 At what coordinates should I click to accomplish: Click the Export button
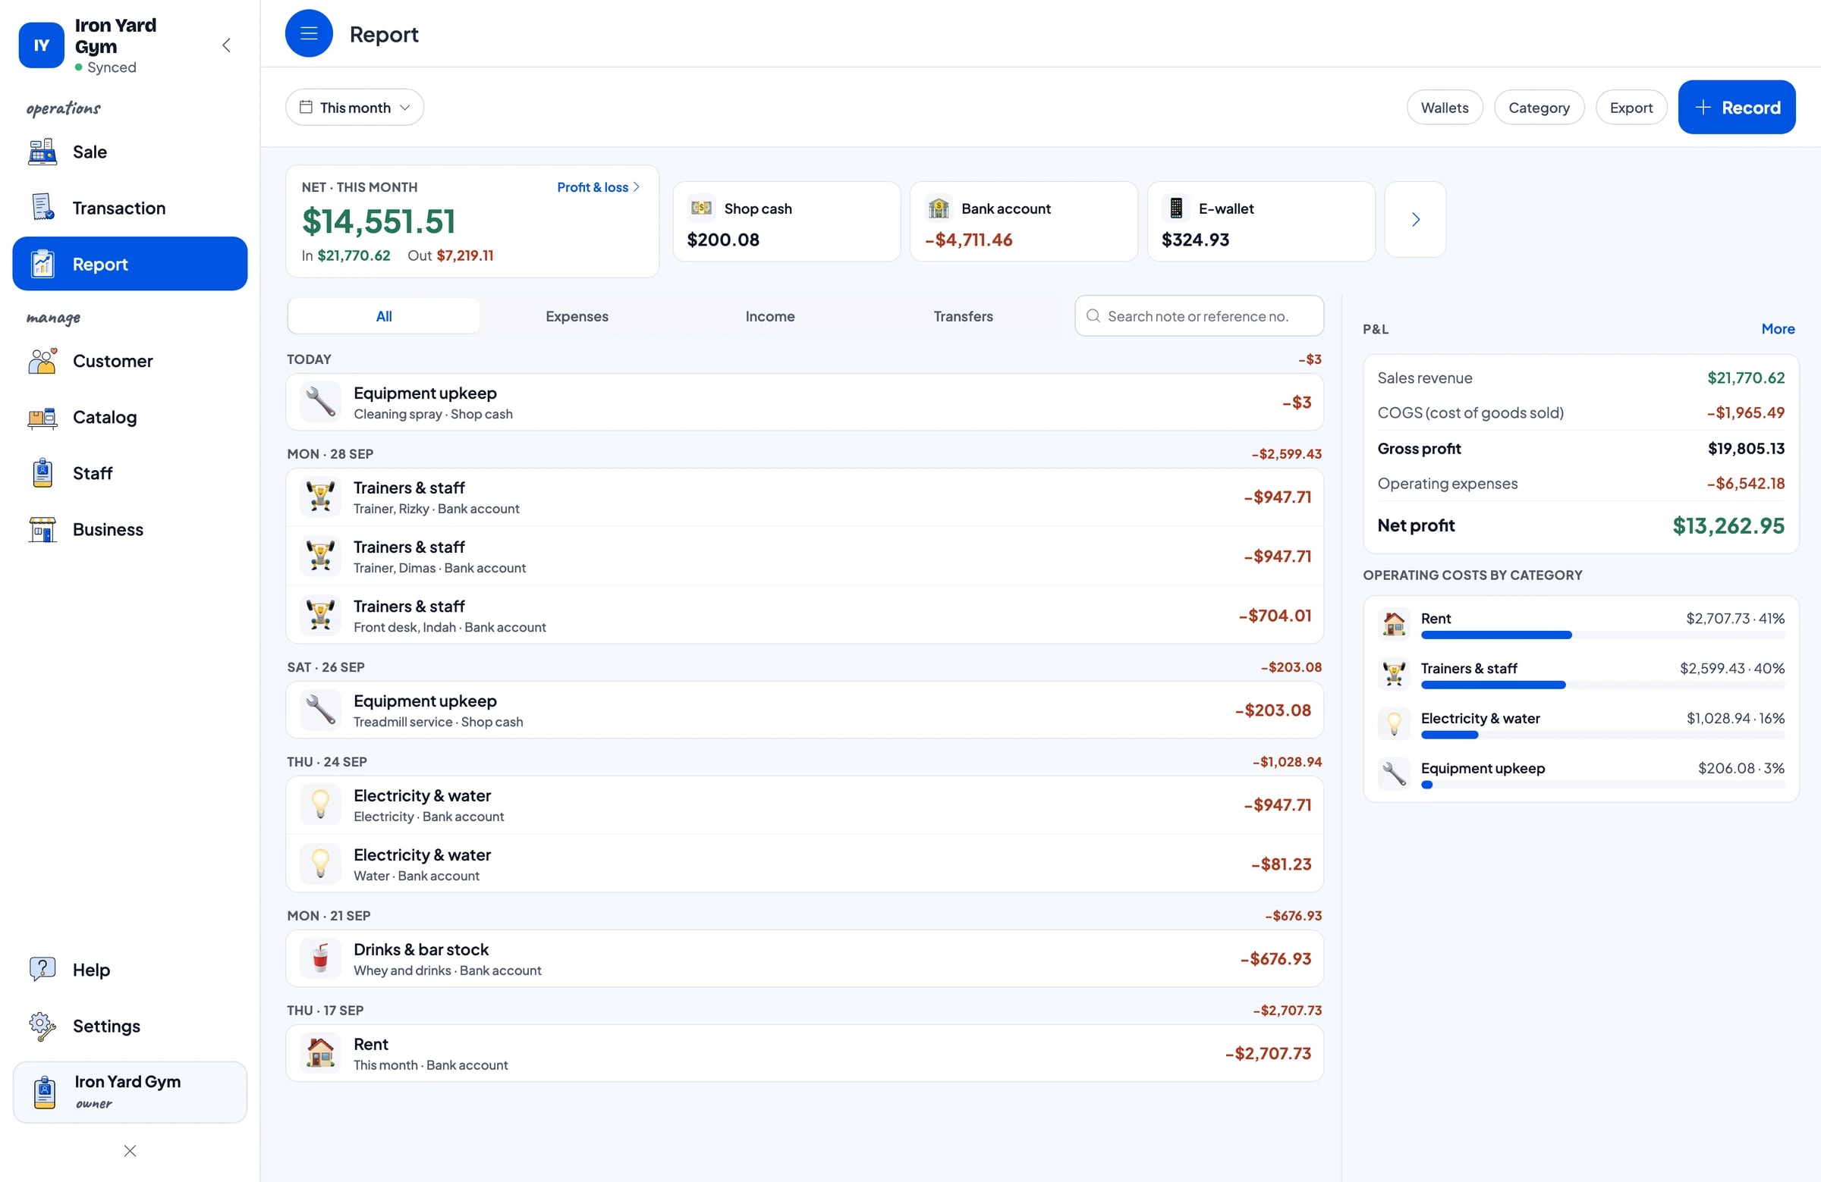1631,108
